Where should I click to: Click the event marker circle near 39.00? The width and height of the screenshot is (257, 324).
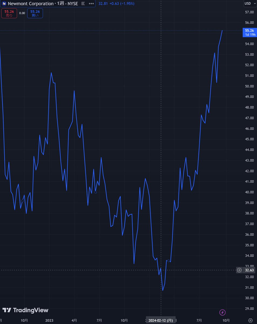pos(23,201)
